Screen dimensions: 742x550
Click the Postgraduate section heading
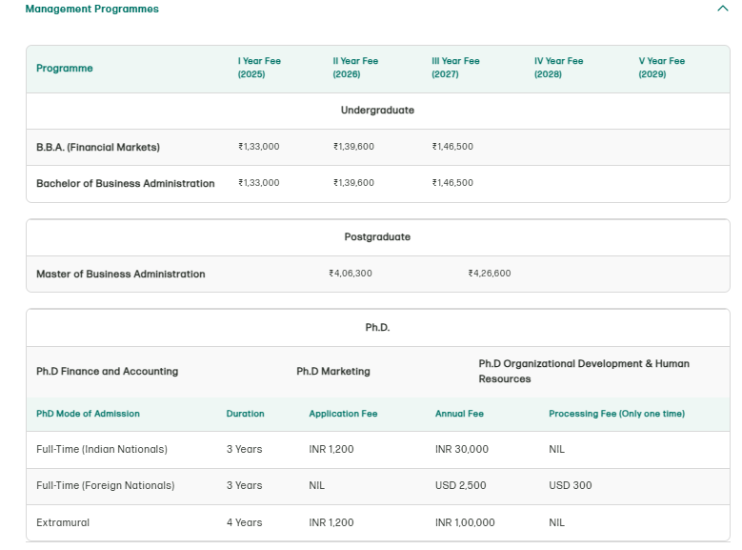tap(377, 236)
